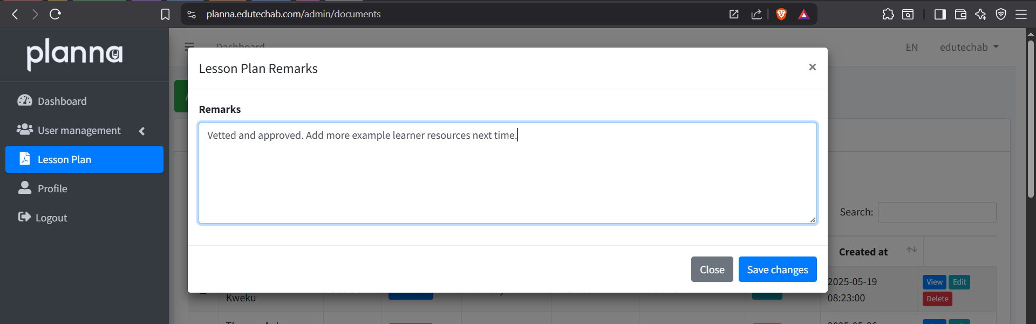Viewport: 1036px width, 324px height.
Task: Open the browser extensions puzzle icon
Action: [x=888, y=15]
